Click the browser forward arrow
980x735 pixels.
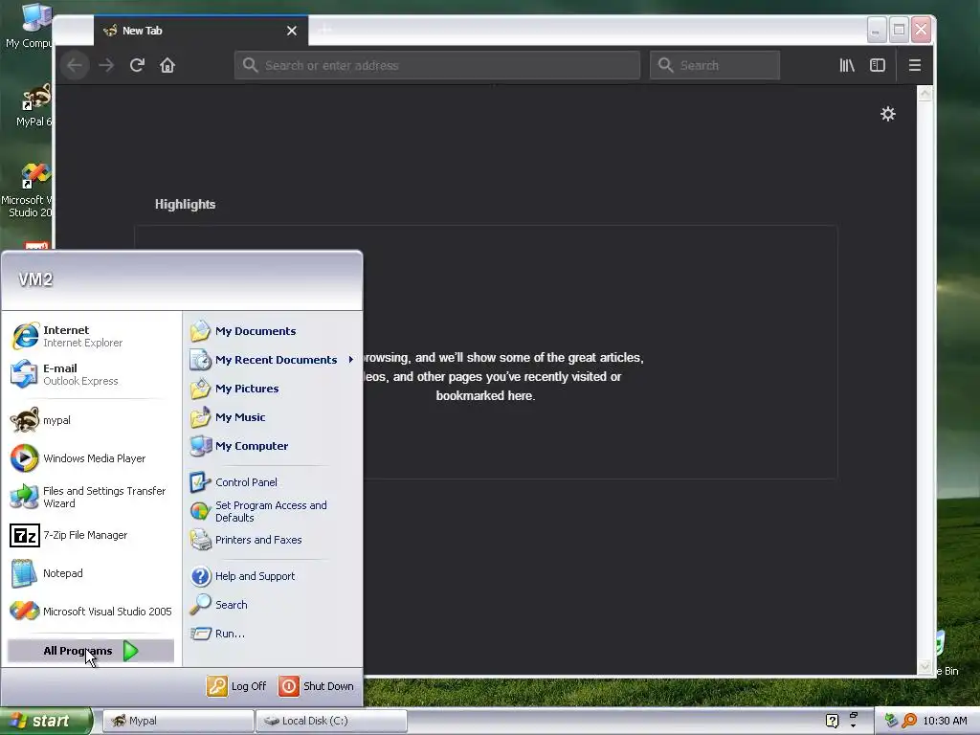pyautogui.click(x=106, y=65)
